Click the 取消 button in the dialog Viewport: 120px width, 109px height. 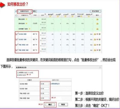coord(63,105)
